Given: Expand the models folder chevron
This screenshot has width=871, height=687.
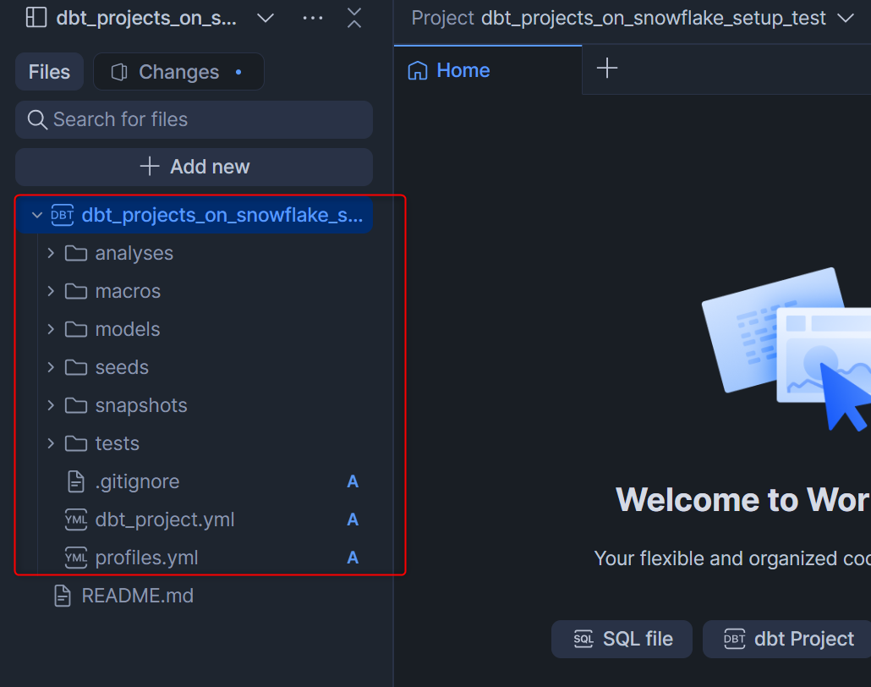Looking at the screenshot, I should point(51,330).
